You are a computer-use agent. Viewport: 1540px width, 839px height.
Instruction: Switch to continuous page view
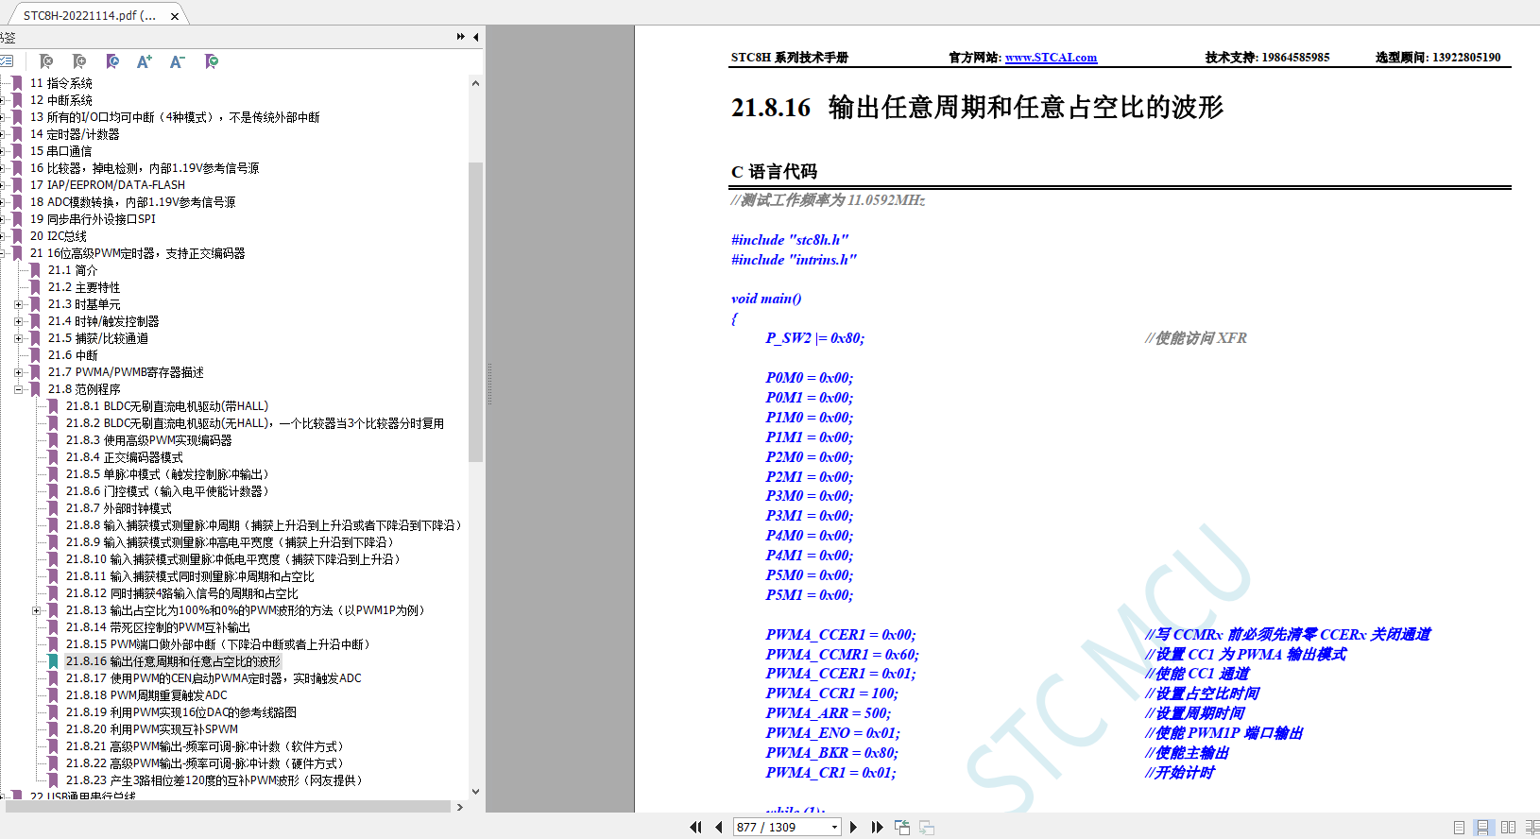1483,827
